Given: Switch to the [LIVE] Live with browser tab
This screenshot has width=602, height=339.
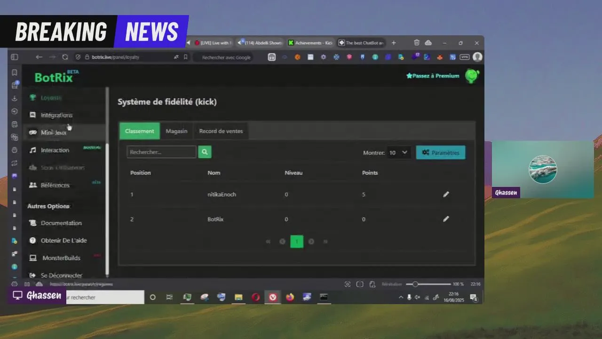Looking at the screenshot, I should [213, 43].
